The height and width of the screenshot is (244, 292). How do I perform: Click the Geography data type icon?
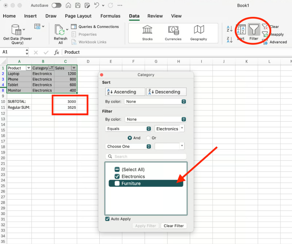tap(199, 30)
